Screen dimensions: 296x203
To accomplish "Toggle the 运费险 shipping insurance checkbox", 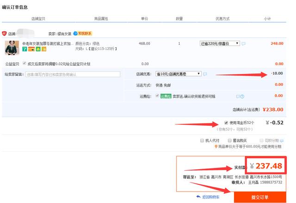I will click(x=157, y=96).
